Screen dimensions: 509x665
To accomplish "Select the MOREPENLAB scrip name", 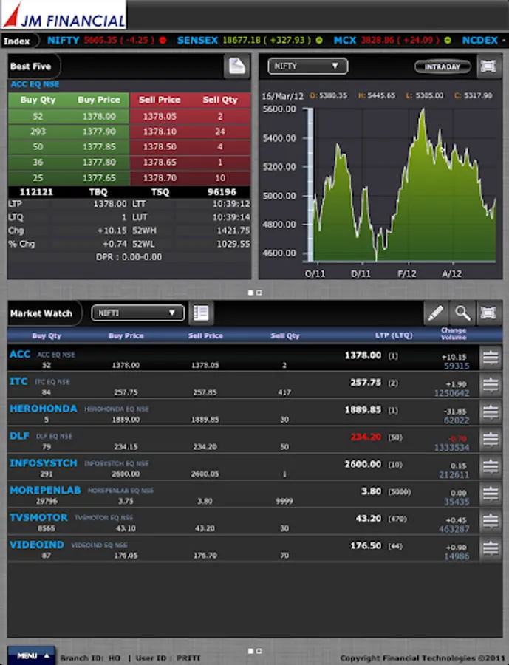I will pos(45,490).
